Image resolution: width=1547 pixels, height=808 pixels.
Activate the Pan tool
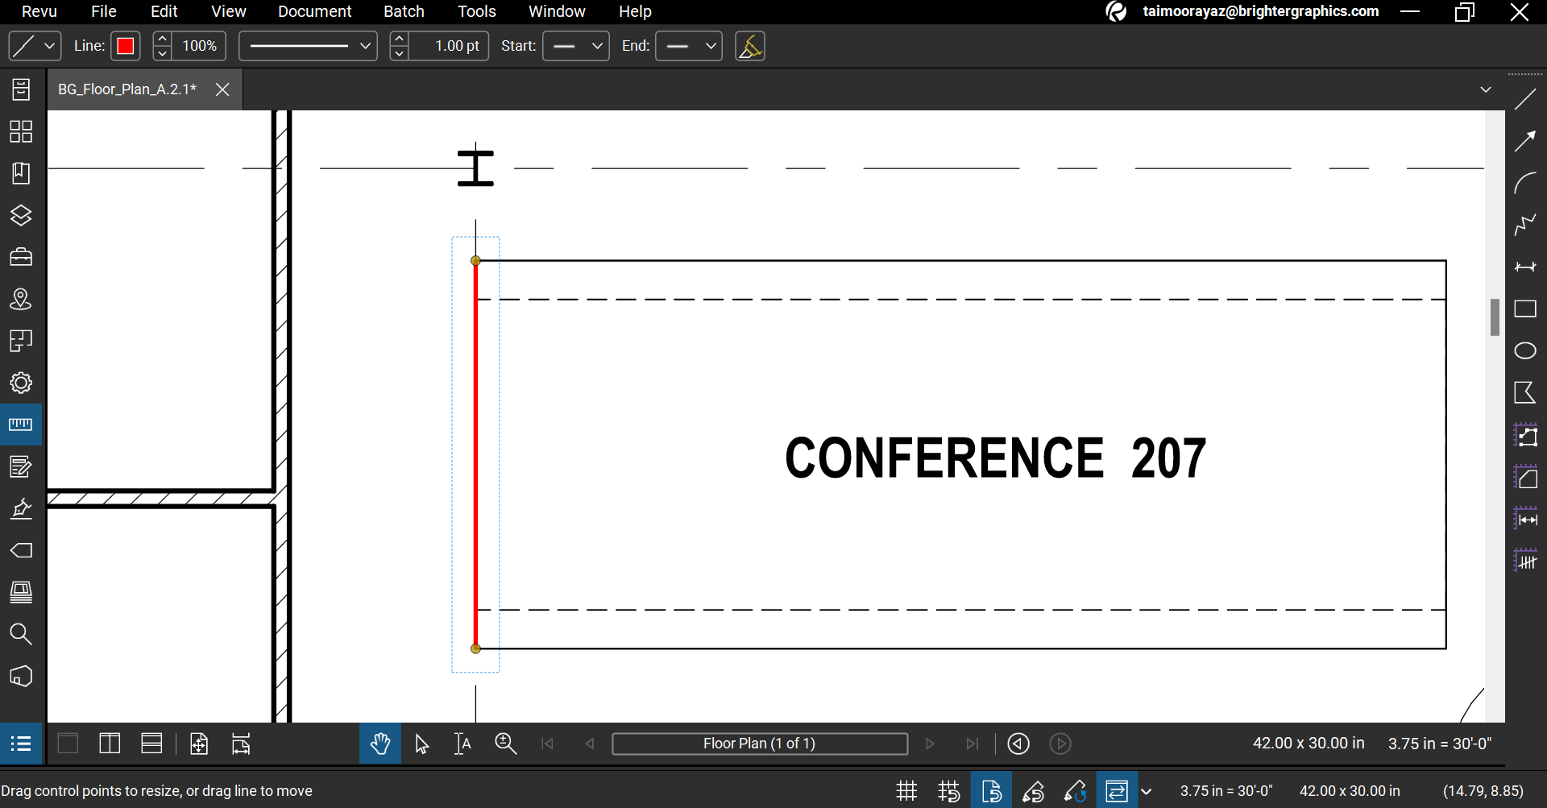379,743
